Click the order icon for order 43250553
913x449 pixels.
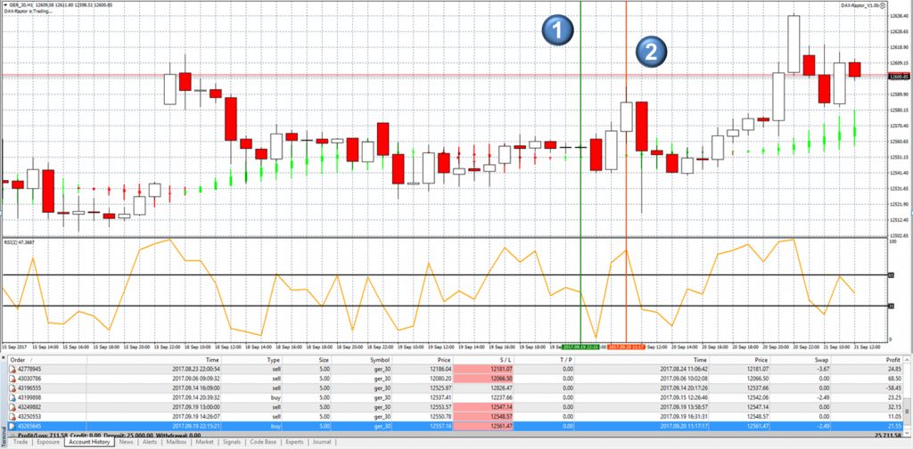(14, 417)
